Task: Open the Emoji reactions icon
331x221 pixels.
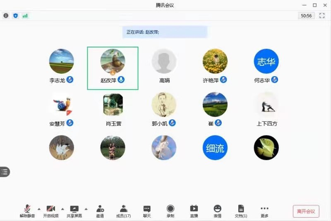Action: [x=218, y=211]
